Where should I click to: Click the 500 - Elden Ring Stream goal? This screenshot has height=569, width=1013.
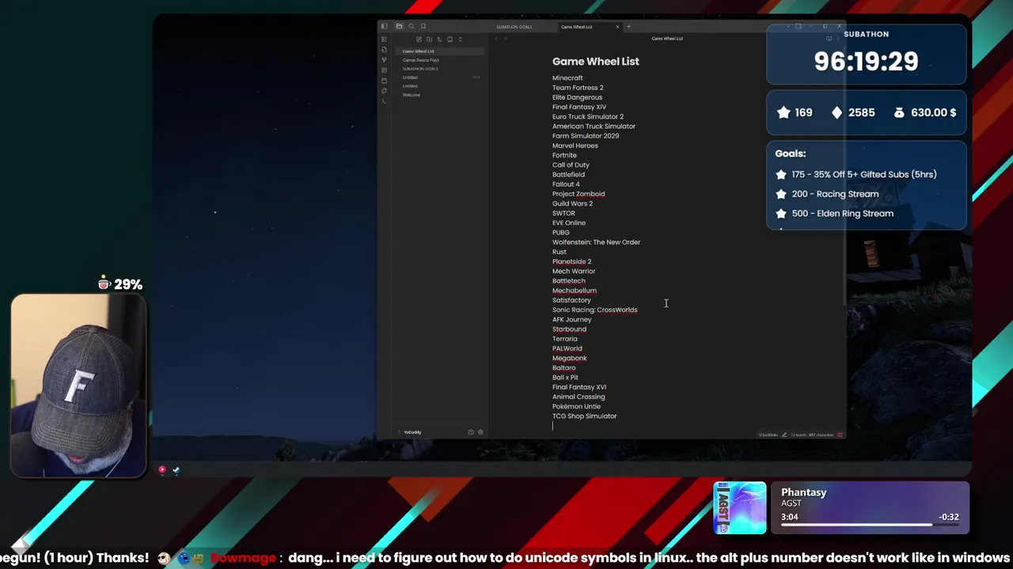tap(842, 213)
